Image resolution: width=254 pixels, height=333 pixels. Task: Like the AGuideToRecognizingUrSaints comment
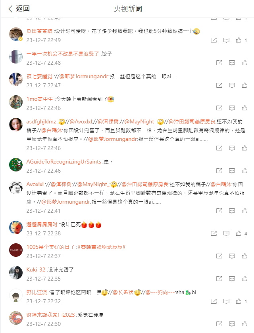(x=244, y=171)
